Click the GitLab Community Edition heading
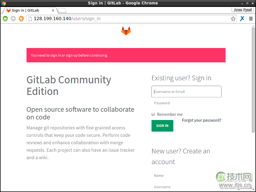Screen dimensions: 256x192 click(69, 86)
